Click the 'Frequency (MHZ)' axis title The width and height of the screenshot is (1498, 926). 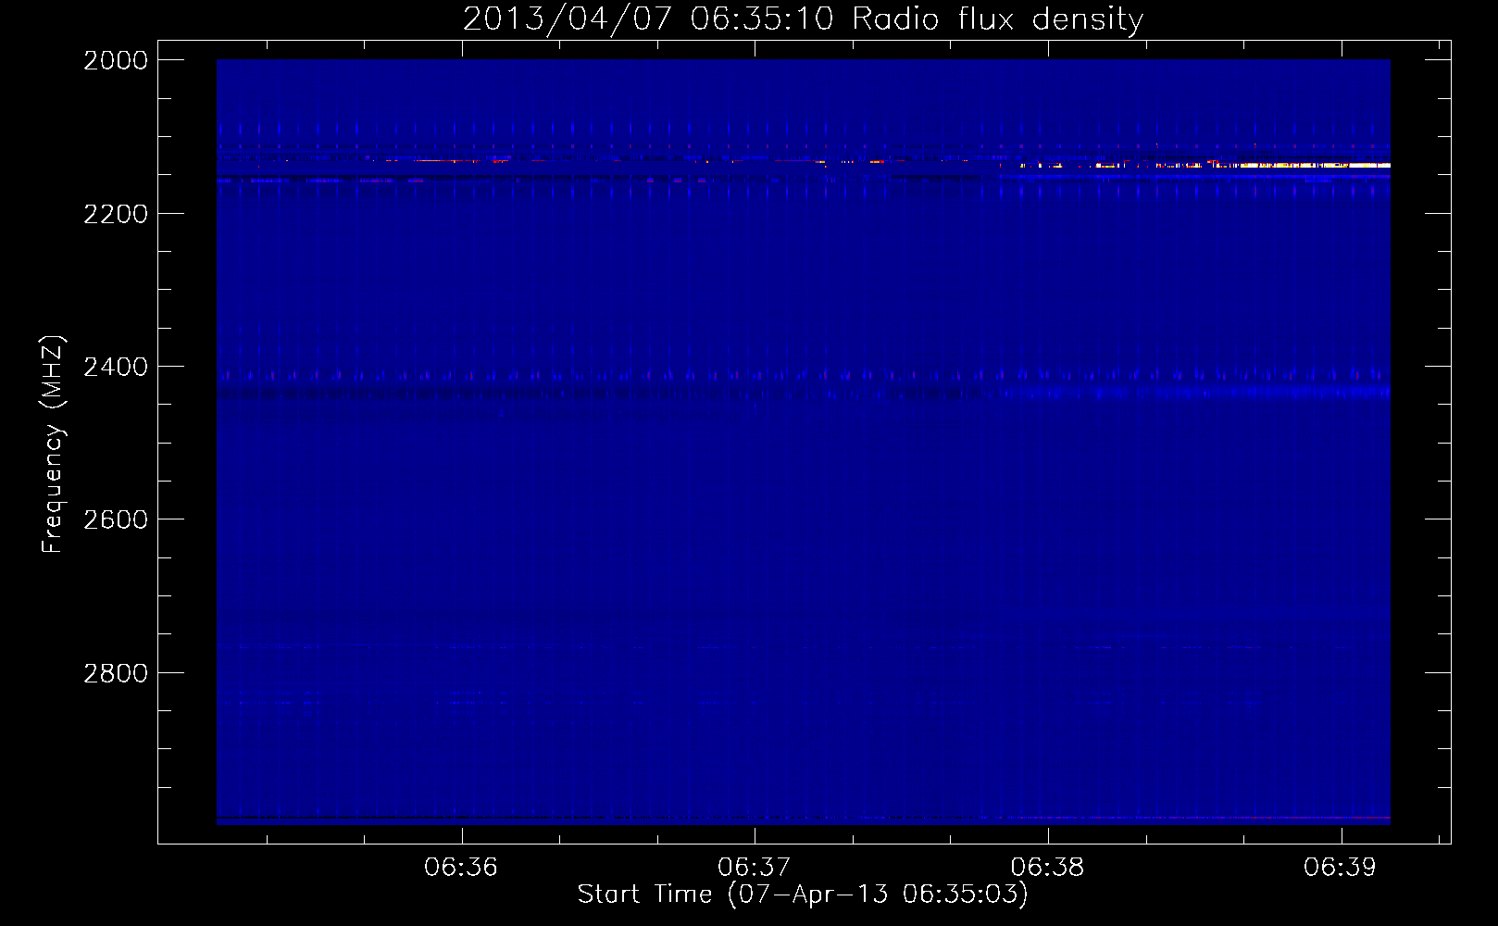pos(53,444)
